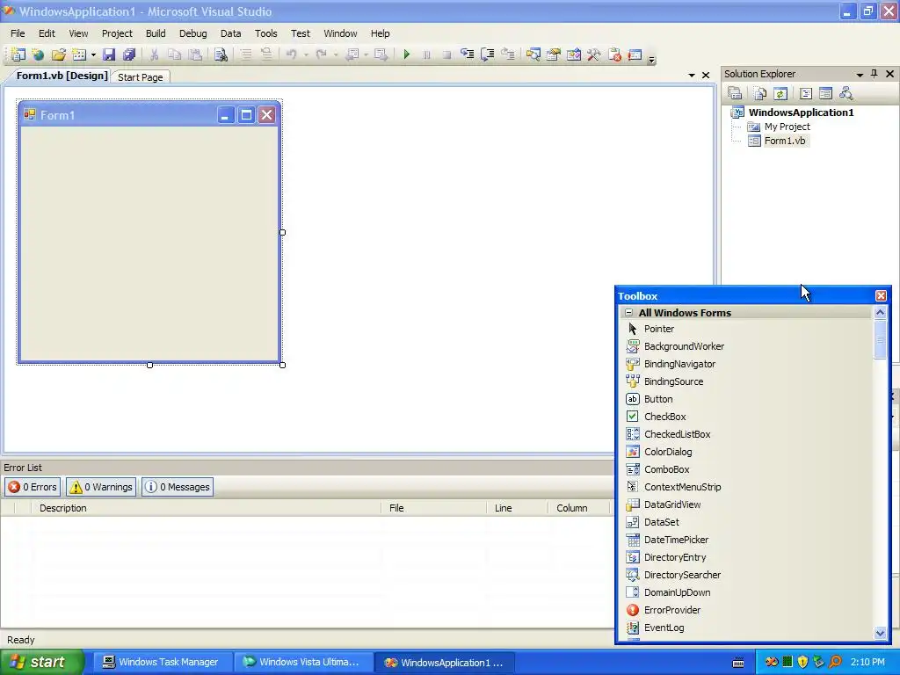Click the Step Out debug icon
Viewport: 900px width, 675px height.
pyautogui.click(x=507, y=54)
